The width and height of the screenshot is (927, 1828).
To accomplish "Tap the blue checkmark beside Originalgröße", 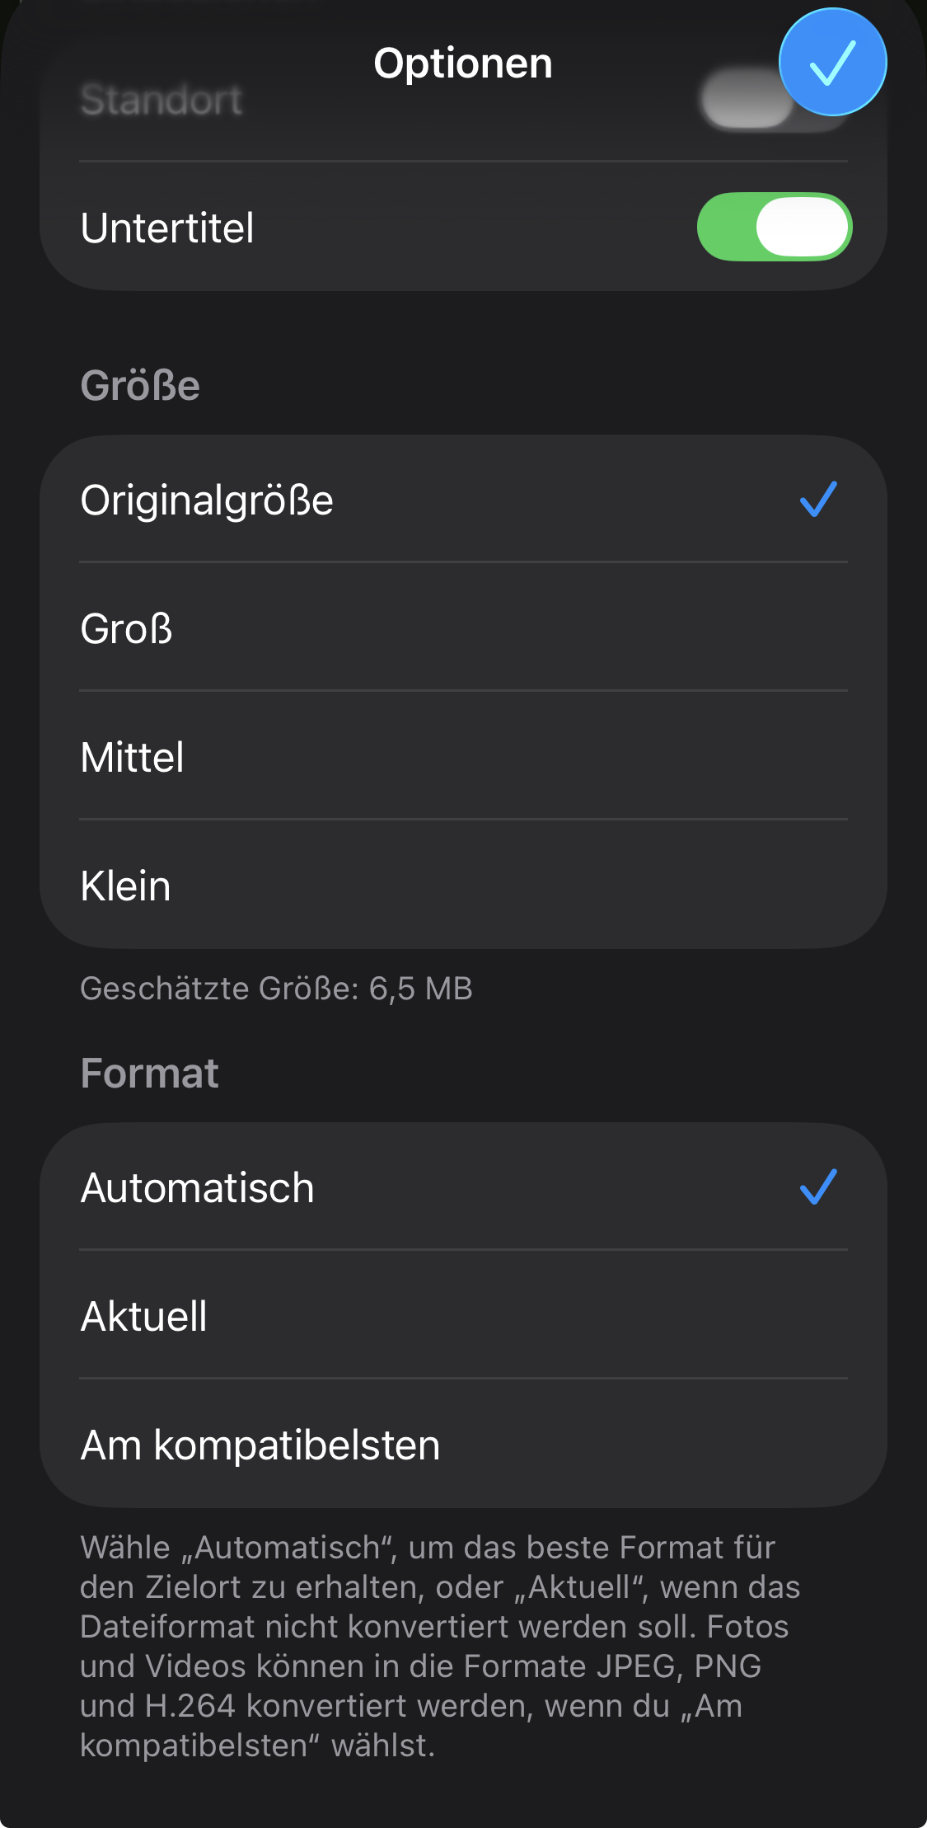I will pos(818,500).
